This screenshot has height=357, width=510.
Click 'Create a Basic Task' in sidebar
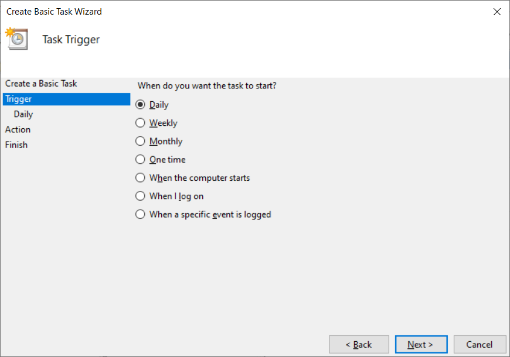[x=40, y=83]
